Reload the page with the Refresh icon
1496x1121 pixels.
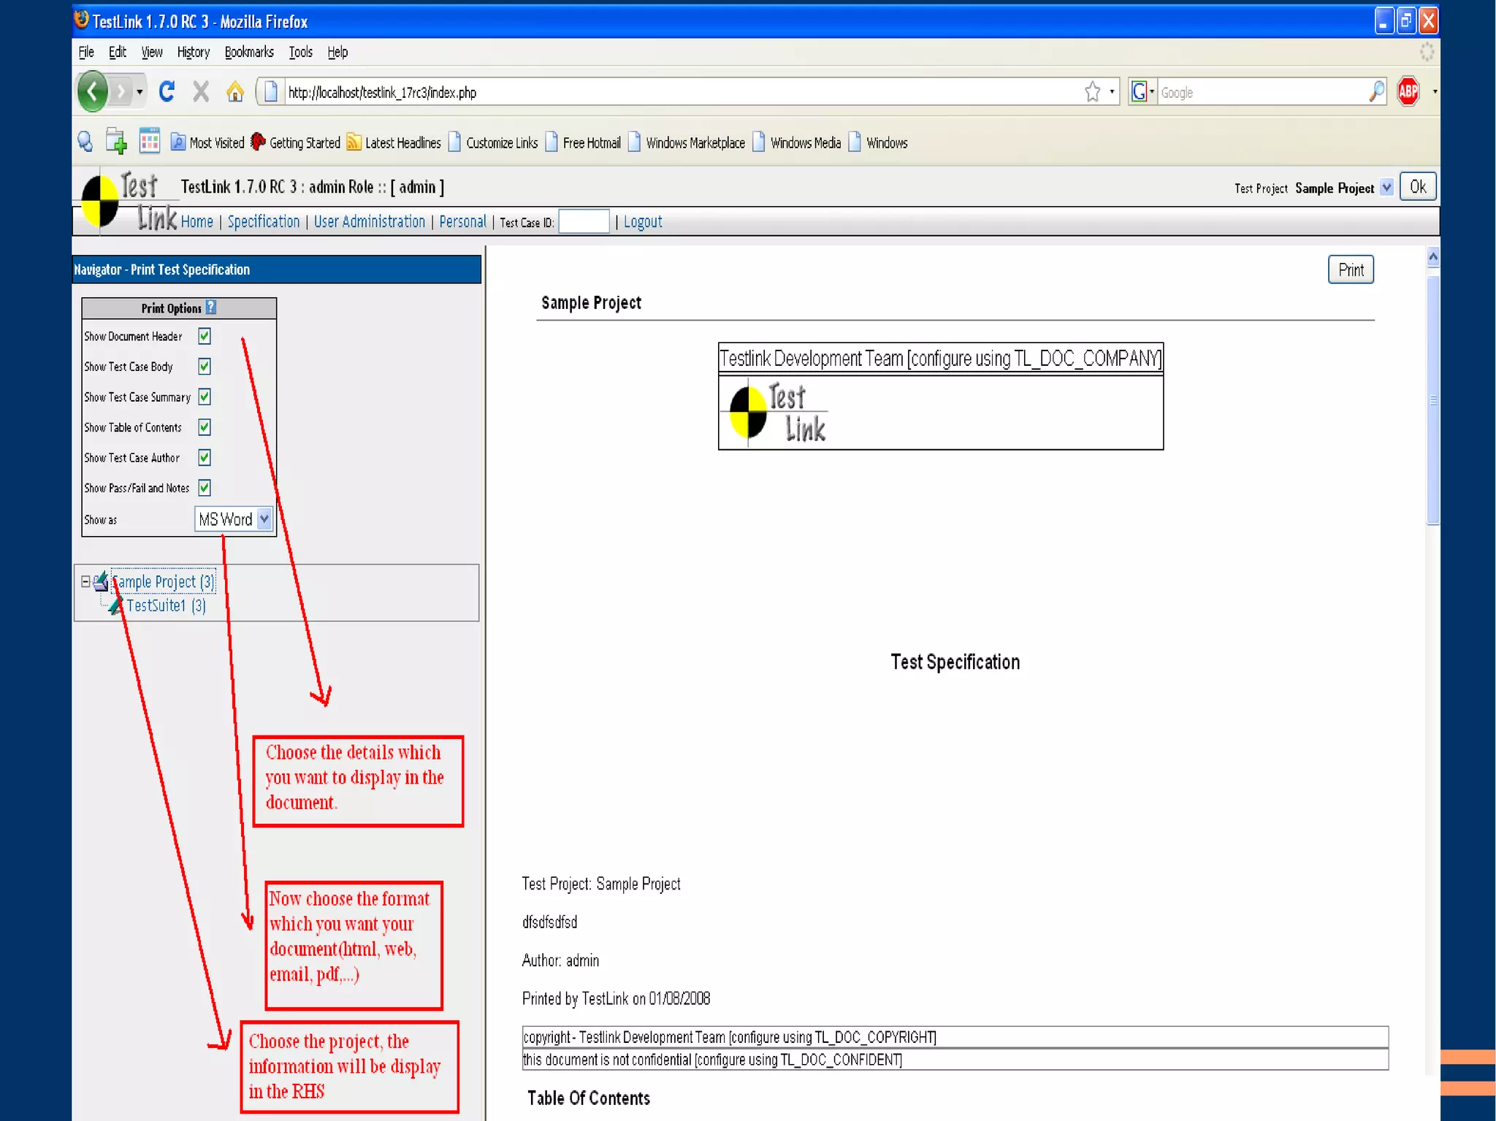pos(167,91)
